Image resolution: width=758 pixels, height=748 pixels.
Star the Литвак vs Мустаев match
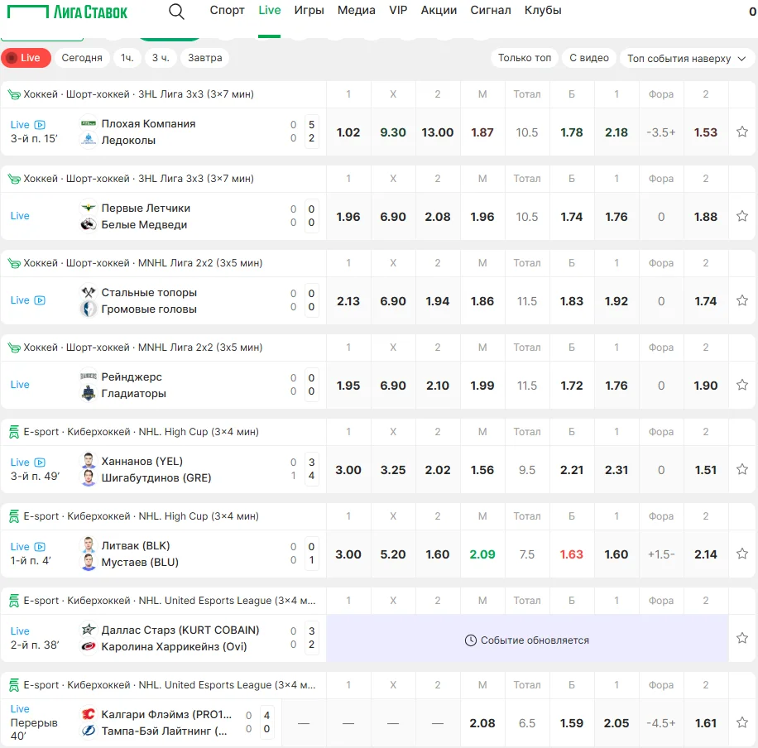pos(742,554)
